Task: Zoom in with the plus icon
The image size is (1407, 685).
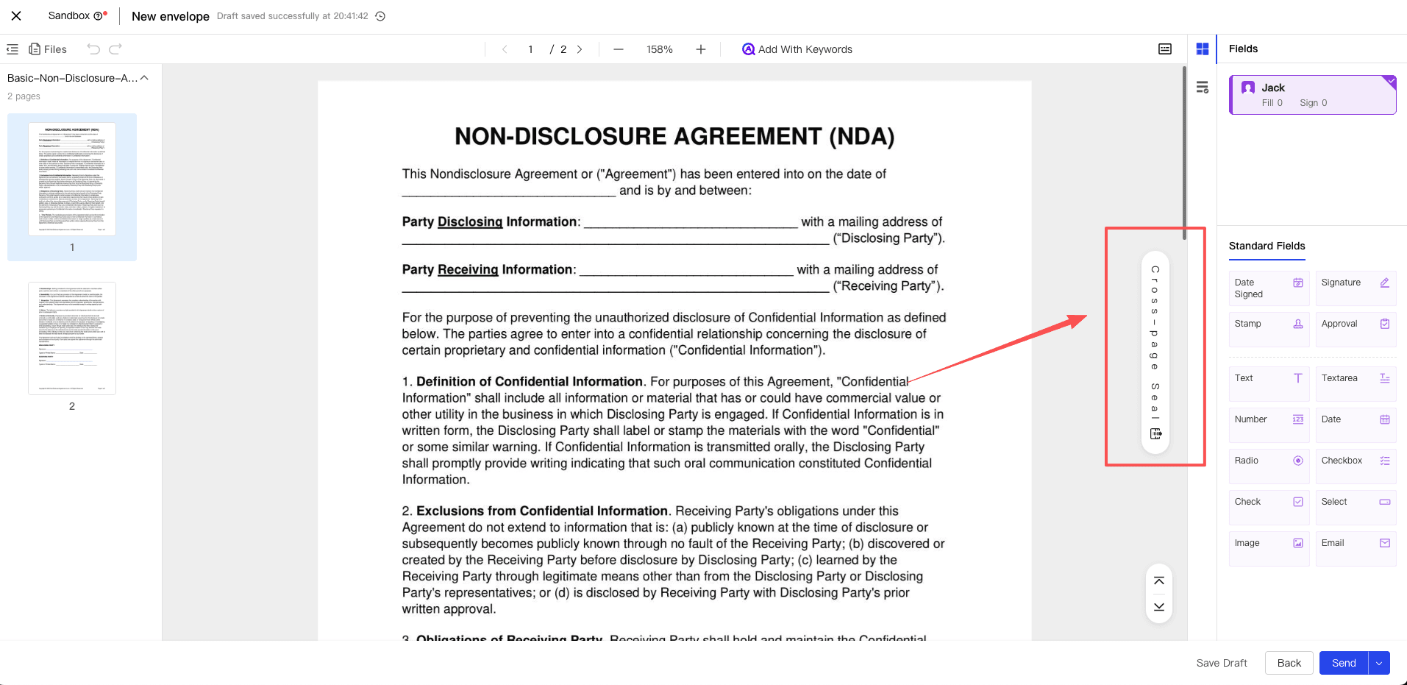Action: [700, 49]
